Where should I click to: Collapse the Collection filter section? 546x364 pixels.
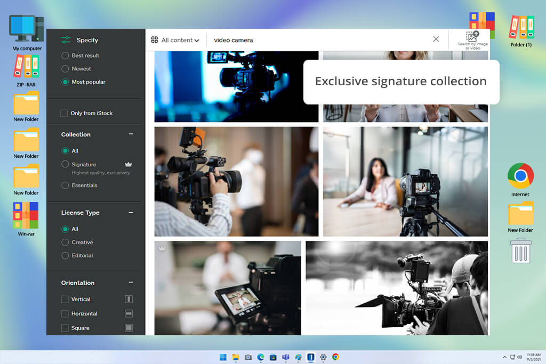click(x=131, y=134)
